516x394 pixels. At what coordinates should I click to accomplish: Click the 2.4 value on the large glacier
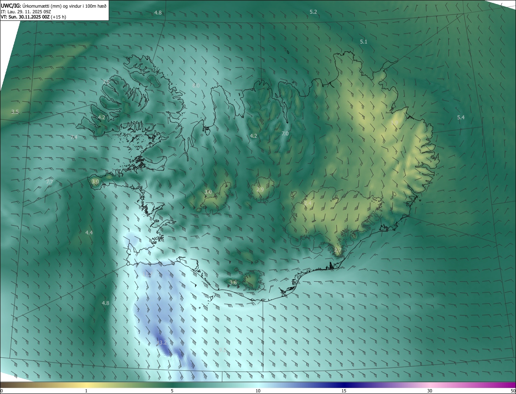coord(308,203)
